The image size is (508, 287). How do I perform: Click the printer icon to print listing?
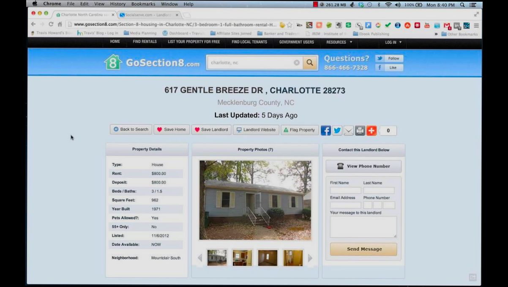pos(360,131)
